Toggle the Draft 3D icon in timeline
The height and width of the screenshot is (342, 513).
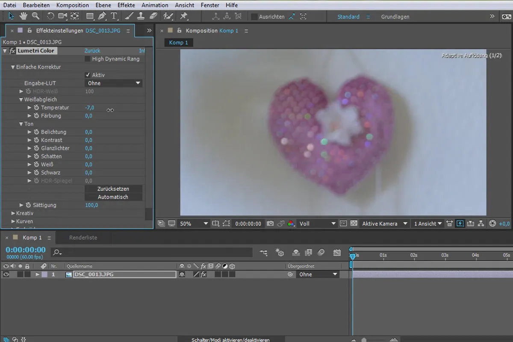[280, 253]
